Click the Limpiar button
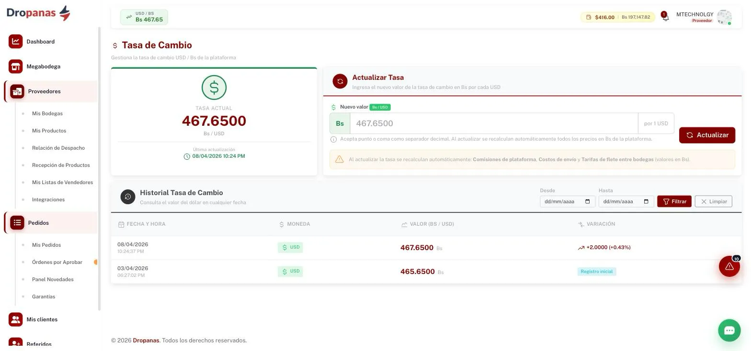The image size is (751, 351). tap(714, 201)
